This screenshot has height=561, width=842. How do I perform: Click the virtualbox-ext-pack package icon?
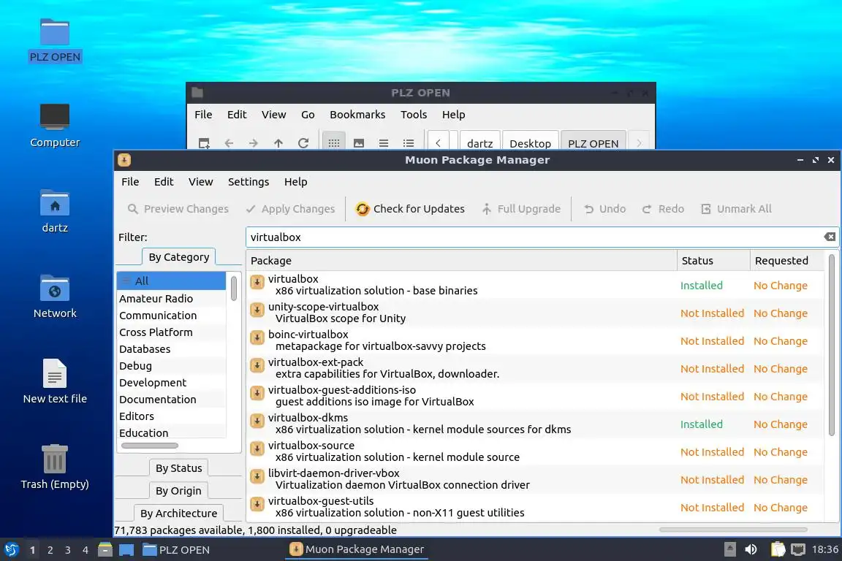(x=257, y=365)
